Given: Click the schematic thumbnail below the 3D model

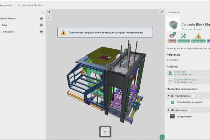Looking at the screenshot, I should [x=105, y=132].
